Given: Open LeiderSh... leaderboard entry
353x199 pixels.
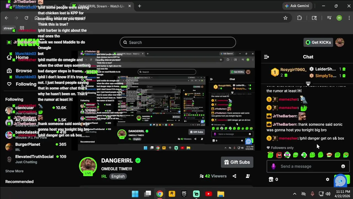Looking at the screenshot, I should pyautogui.click(x=327, y=69).
